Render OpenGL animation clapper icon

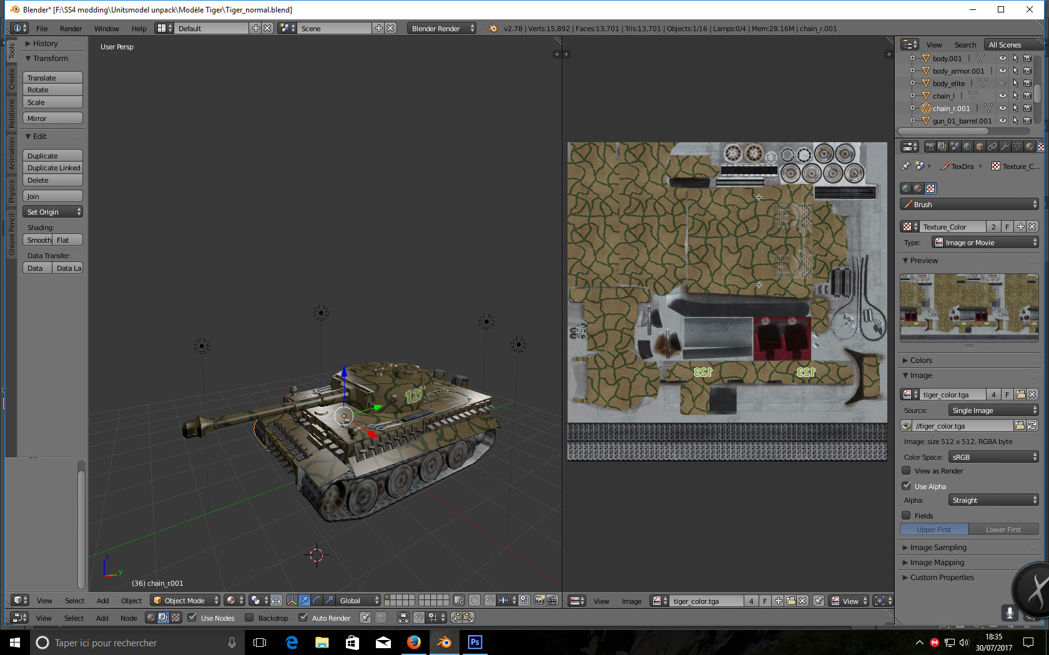[x=552, y=600]
